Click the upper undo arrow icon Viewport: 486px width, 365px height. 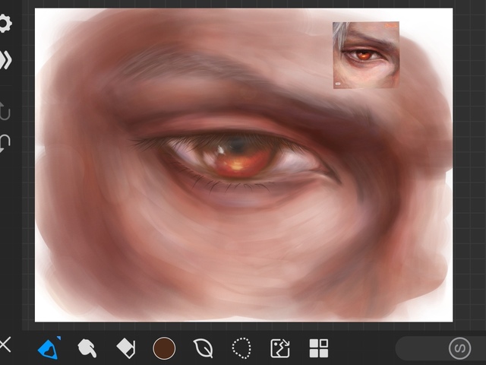tap(5, 112)
